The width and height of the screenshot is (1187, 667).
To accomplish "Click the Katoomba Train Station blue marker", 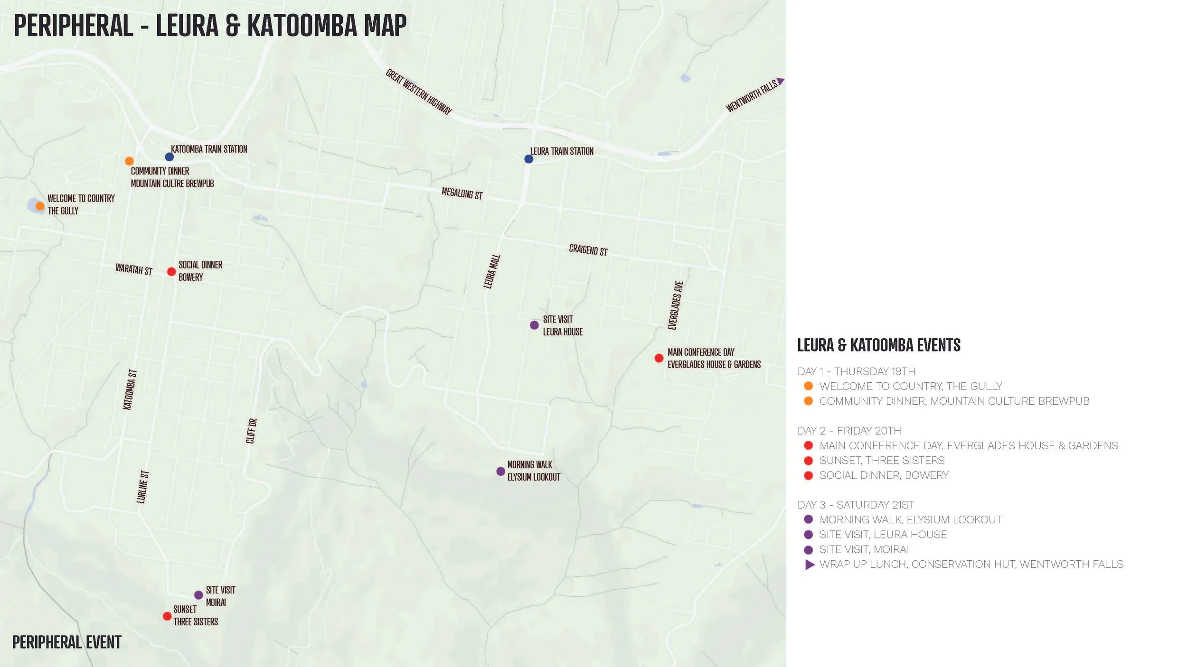I will 169,157.
